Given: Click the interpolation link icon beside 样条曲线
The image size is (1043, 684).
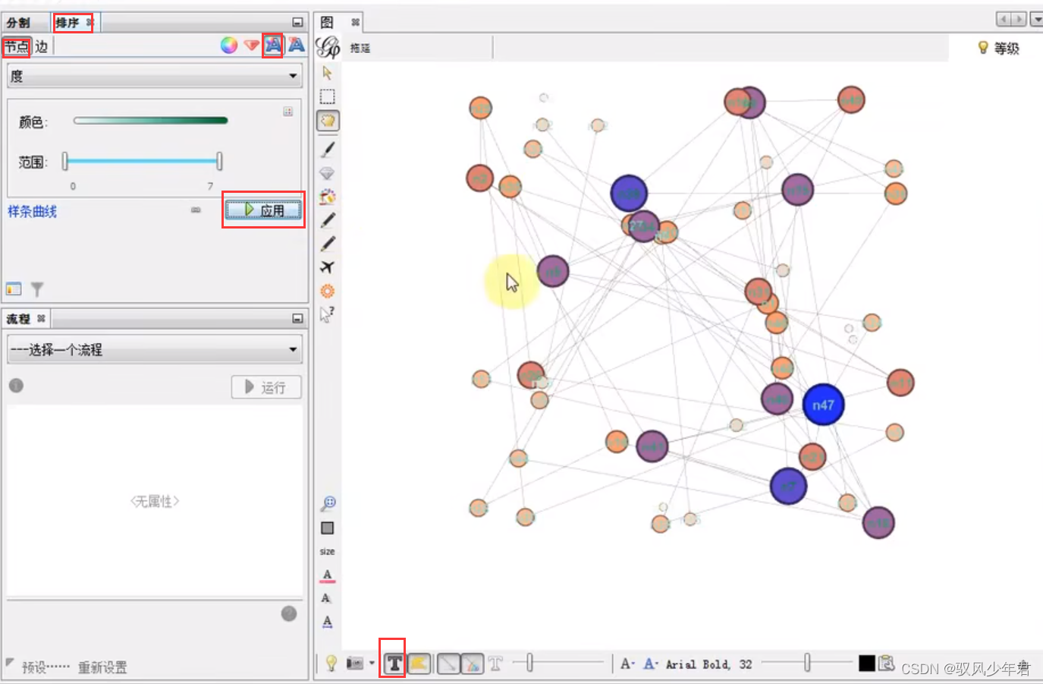Looking at the screenshot, I should 196,210.
